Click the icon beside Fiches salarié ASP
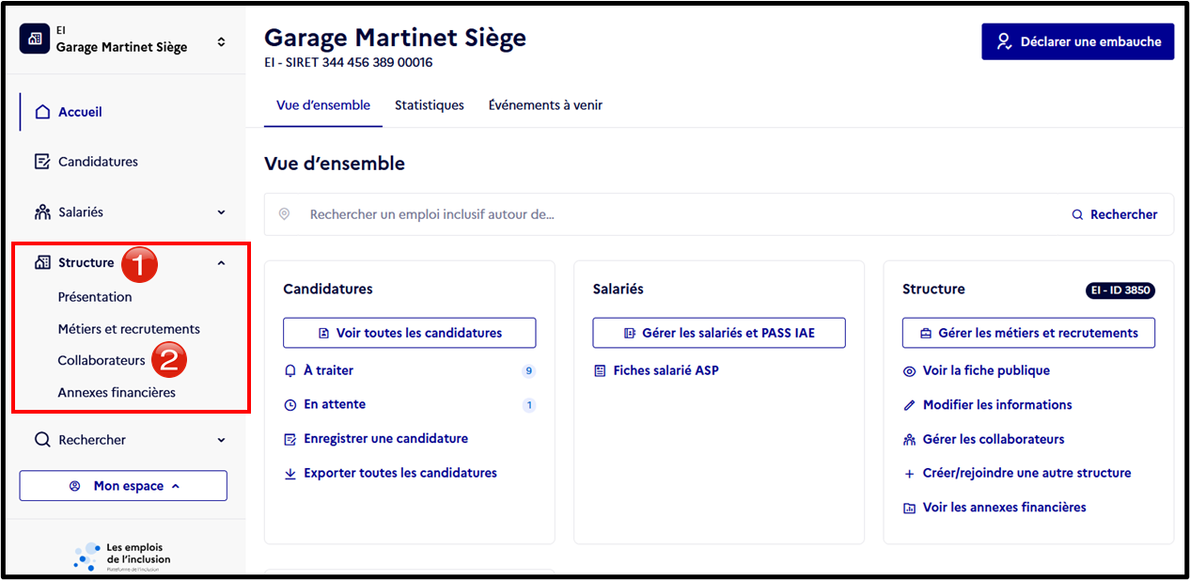Viewport: 1190px width, 580px height. click(x=600, y=371)
